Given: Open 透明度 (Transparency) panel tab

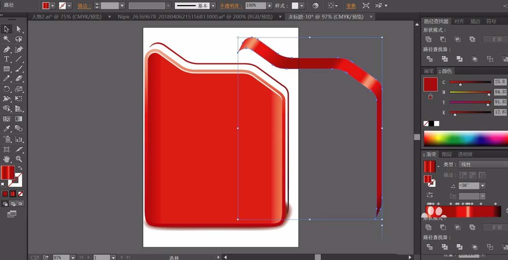Looking at the screenshot, I should 465,154.
